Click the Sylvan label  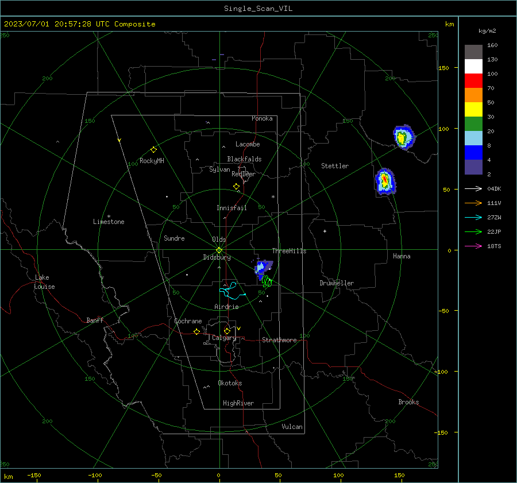click(x=219, y=170)
